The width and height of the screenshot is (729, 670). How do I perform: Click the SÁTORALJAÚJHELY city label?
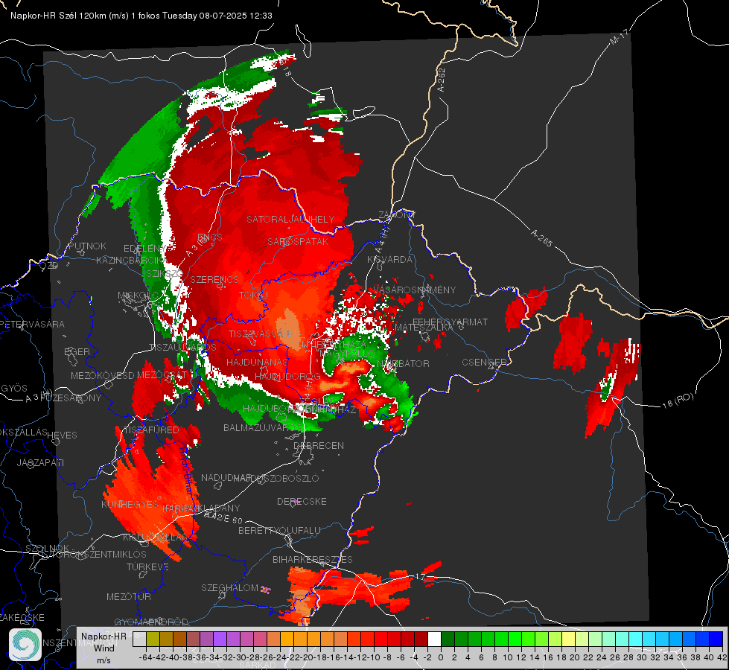[x=290, y=219]
